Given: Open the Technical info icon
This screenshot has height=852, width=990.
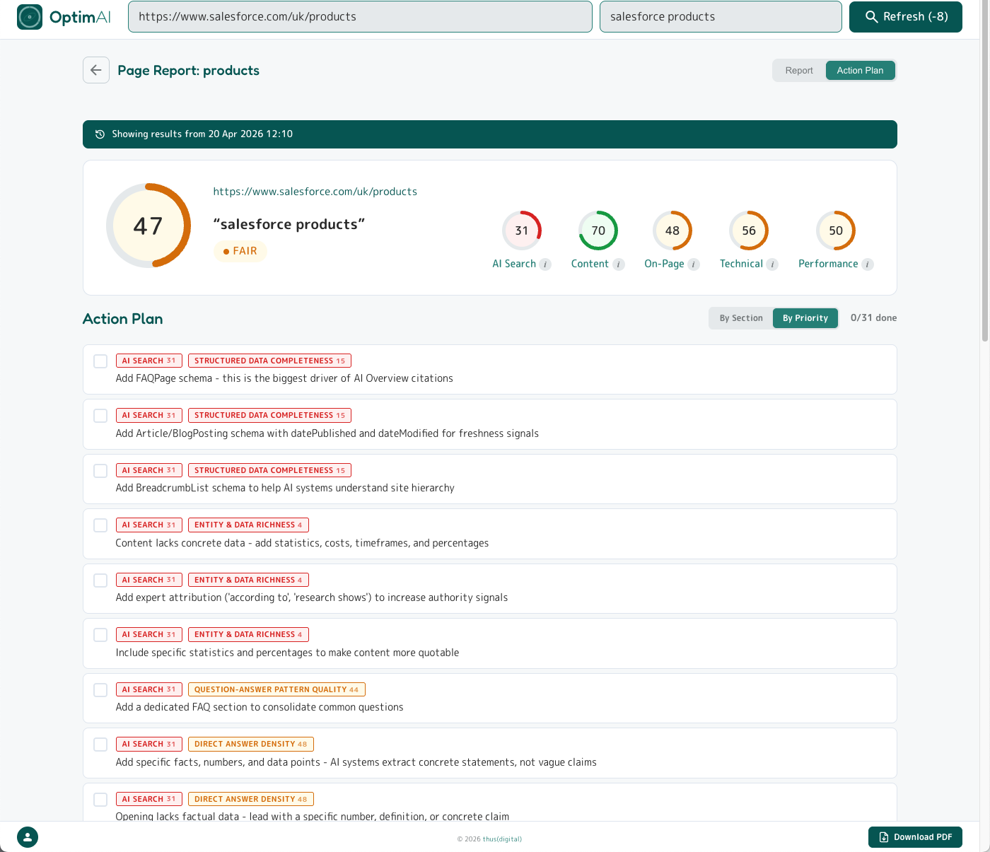Looking at the screenshot, I should point(772,264).
